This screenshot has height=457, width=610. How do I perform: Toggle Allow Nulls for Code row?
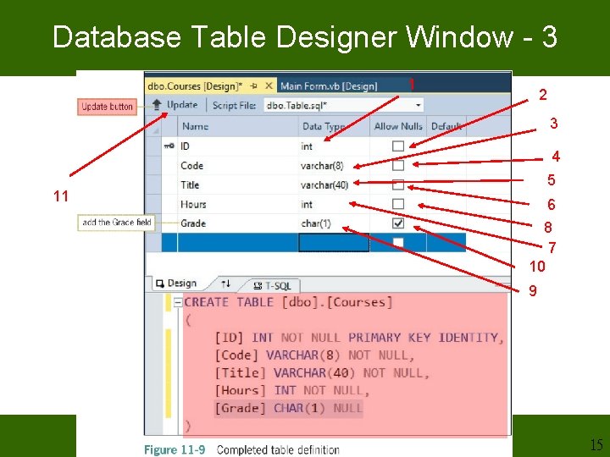tap(398, 165)
